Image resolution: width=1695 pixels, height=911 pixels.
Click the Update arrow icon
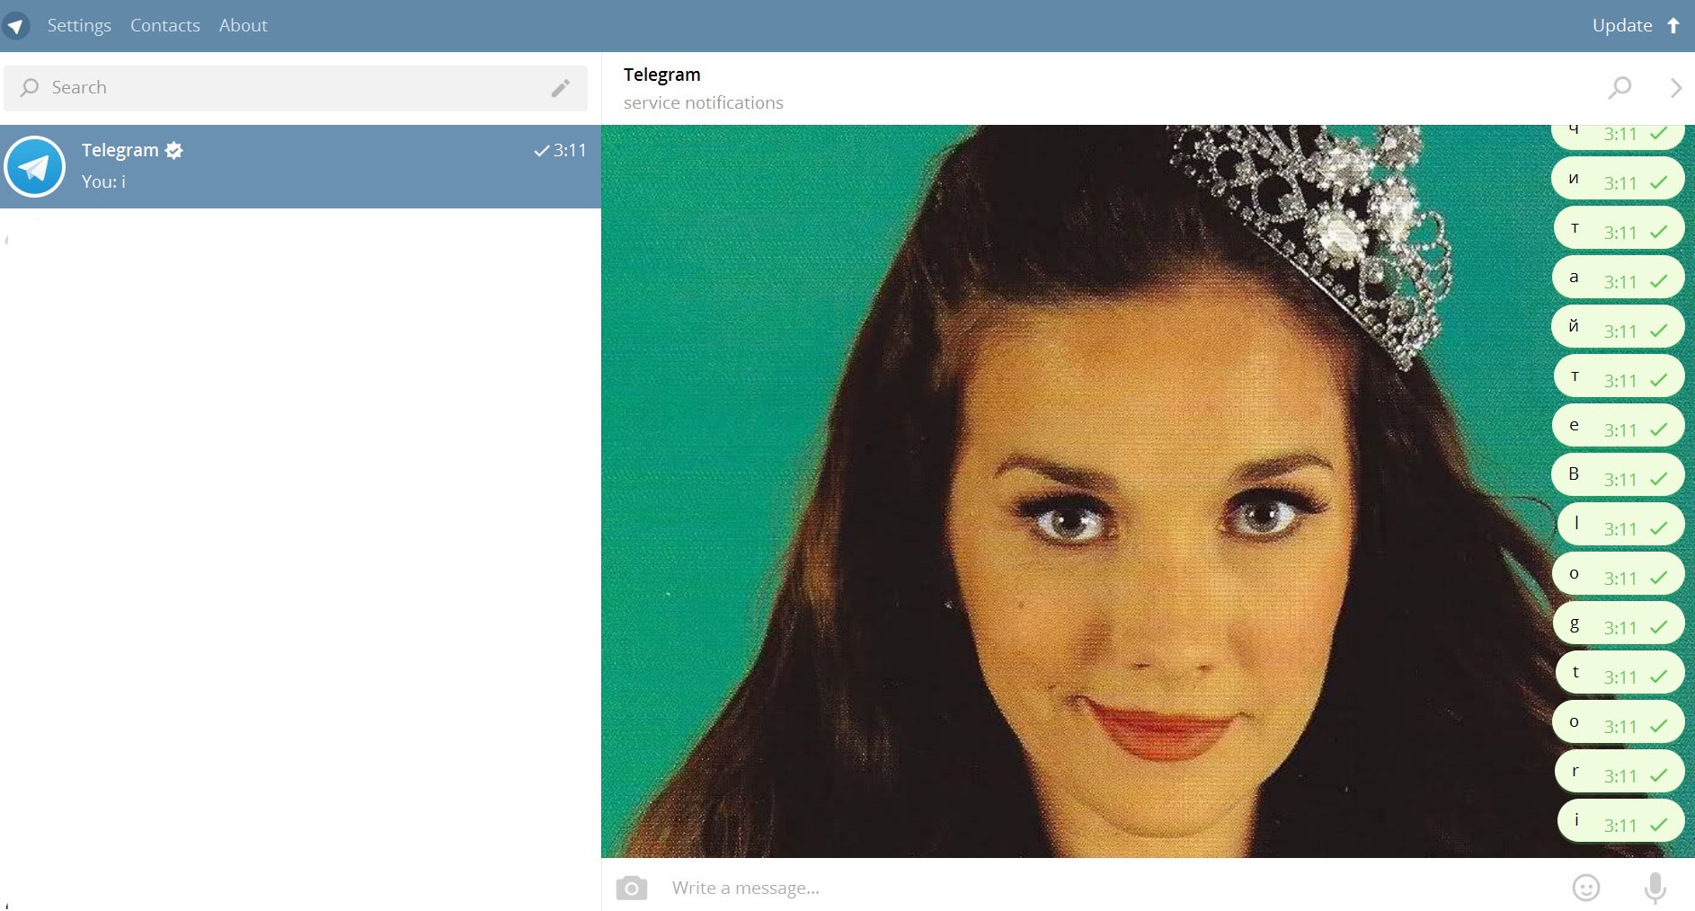(x=1673, y=26)
